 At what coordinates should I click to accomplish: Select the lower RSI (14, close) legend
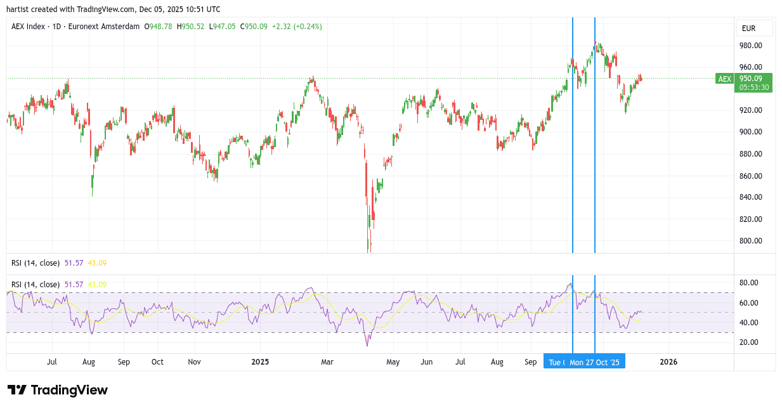point(36,285)
